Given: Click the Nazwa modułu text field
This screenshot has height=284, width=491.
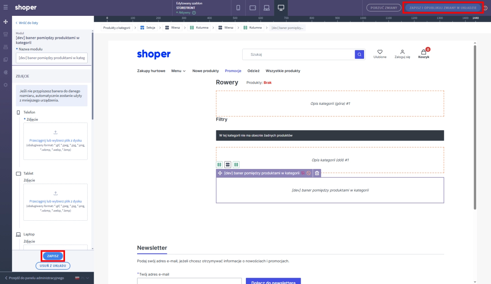Looking at the screenshot, I should (52, 58).
